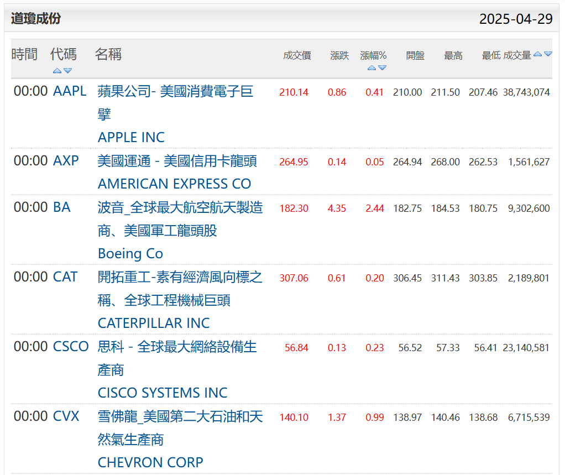Click 波音 Chinese description link
The image size is (565, 475).
click(180, 219)
